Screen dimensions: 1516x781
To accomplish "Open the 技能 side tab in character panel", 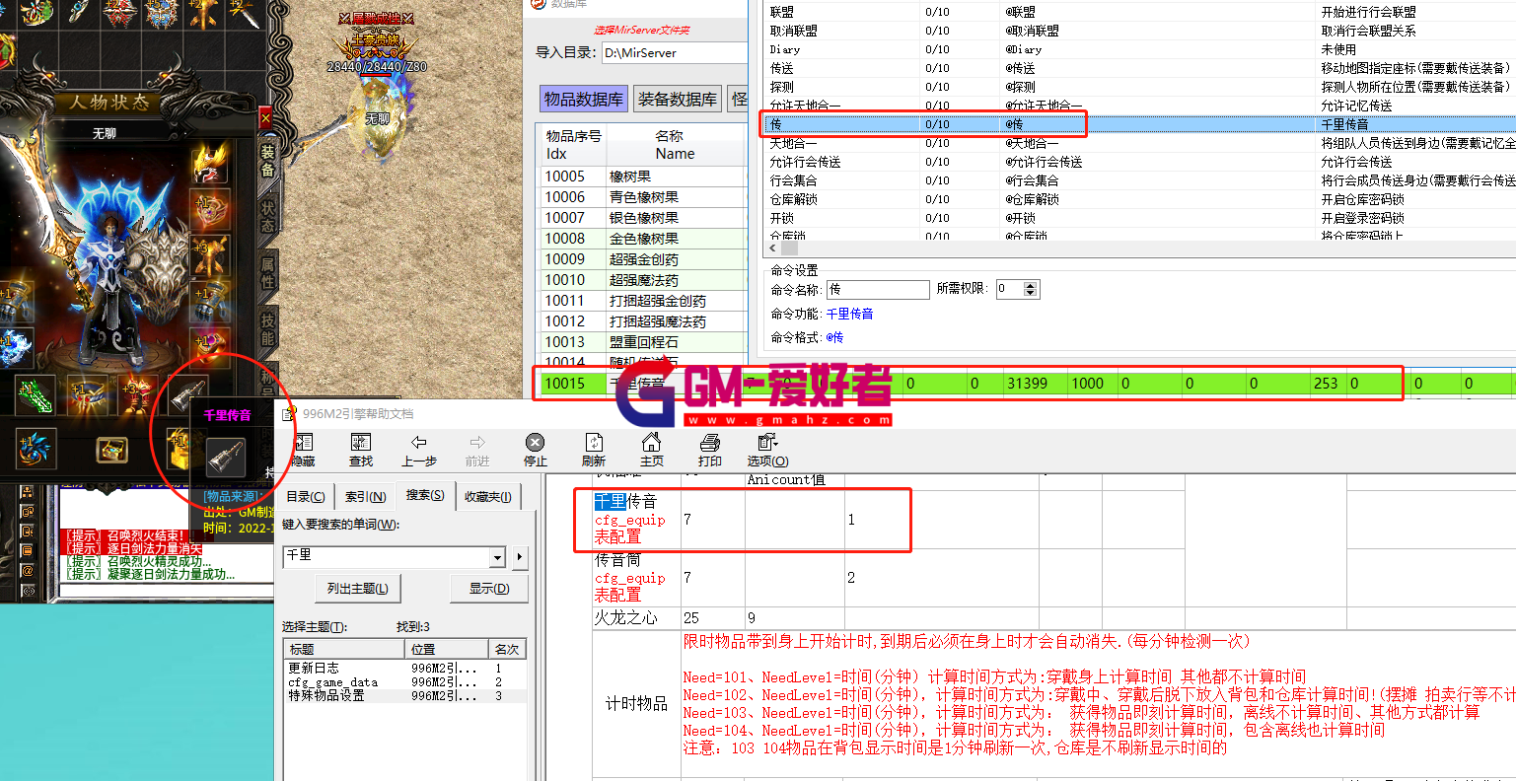I will click(267, 330).
